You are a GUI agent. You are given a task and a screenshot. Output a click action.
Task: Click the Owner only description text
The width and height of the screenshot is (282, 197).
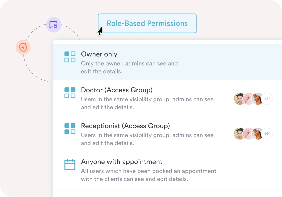click(x=129, y=67)
